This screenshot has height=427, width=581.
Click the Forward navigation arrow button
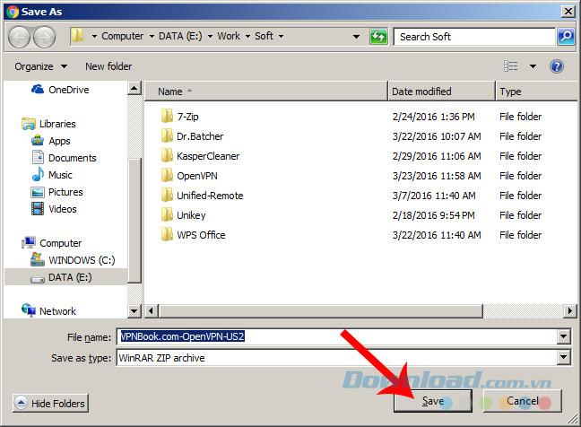(44, 37)
